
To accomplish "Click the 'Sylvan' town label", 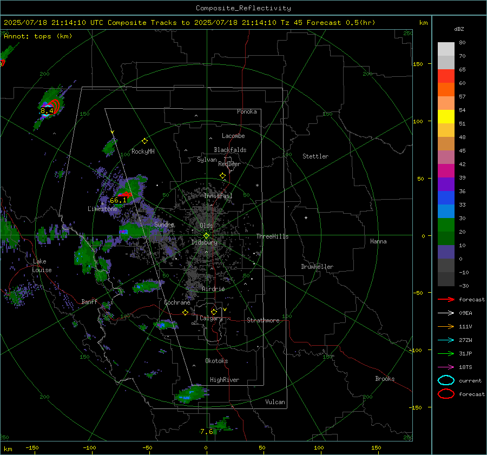I will pos(207,160).
